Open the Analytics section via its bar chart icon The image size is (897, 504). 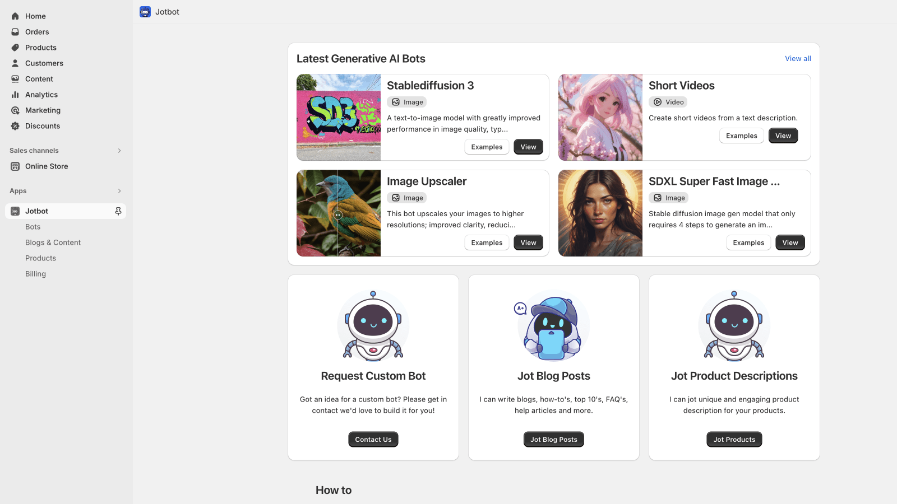15,95
